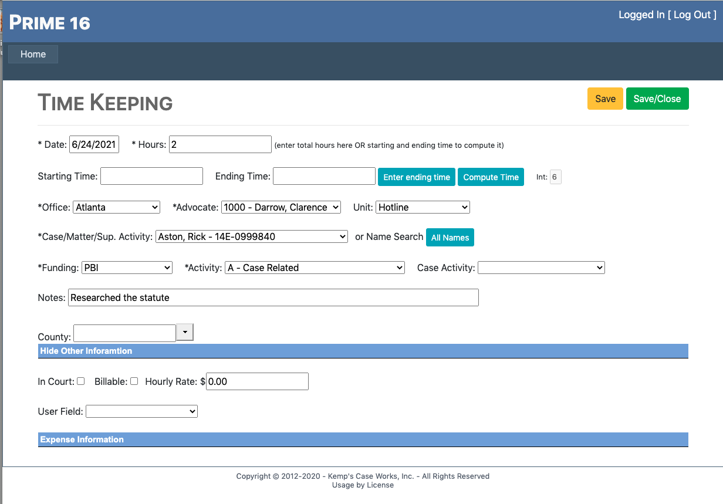Click the Prime 16 logo
The width and height of the screenshot is (723, 504).
[50, 23]
